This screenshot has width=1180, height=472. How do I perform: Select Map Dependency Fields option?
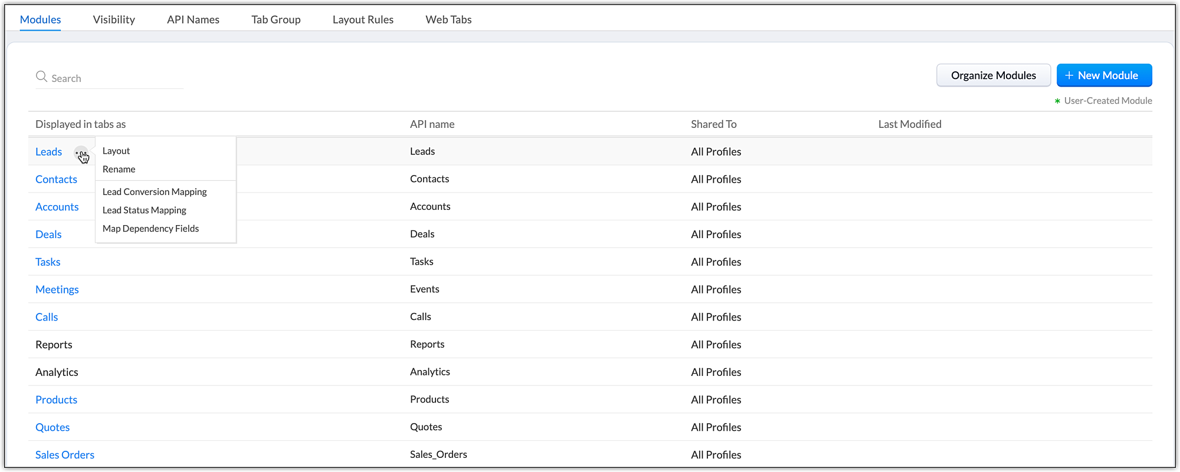tap(151, 228)
